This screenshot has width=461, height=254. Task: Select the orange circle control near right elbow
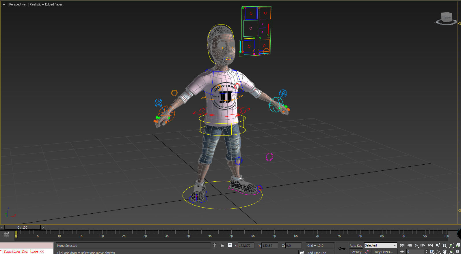[174, 93]
